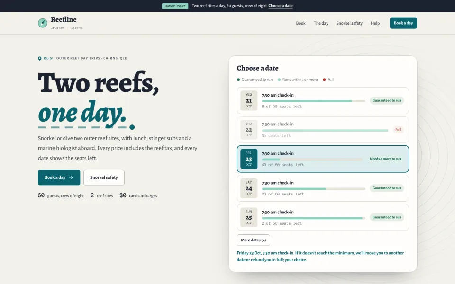Click the red Full legend dot

tap(324, 80)
